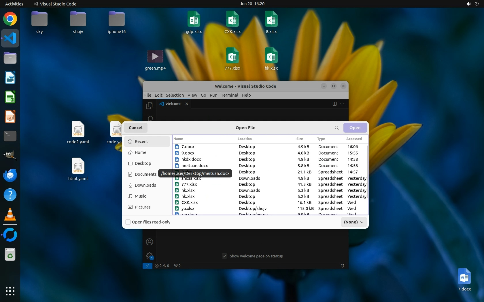Enable Open files read-only checkbox

coord(128,222)
